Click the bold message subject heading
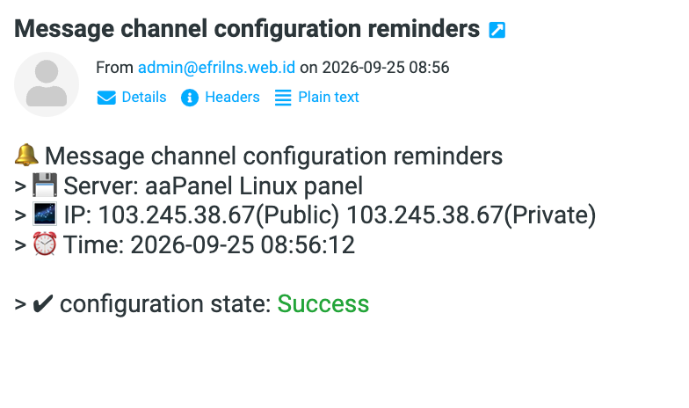Screen dimensions: 689x408 click(247, 29)
